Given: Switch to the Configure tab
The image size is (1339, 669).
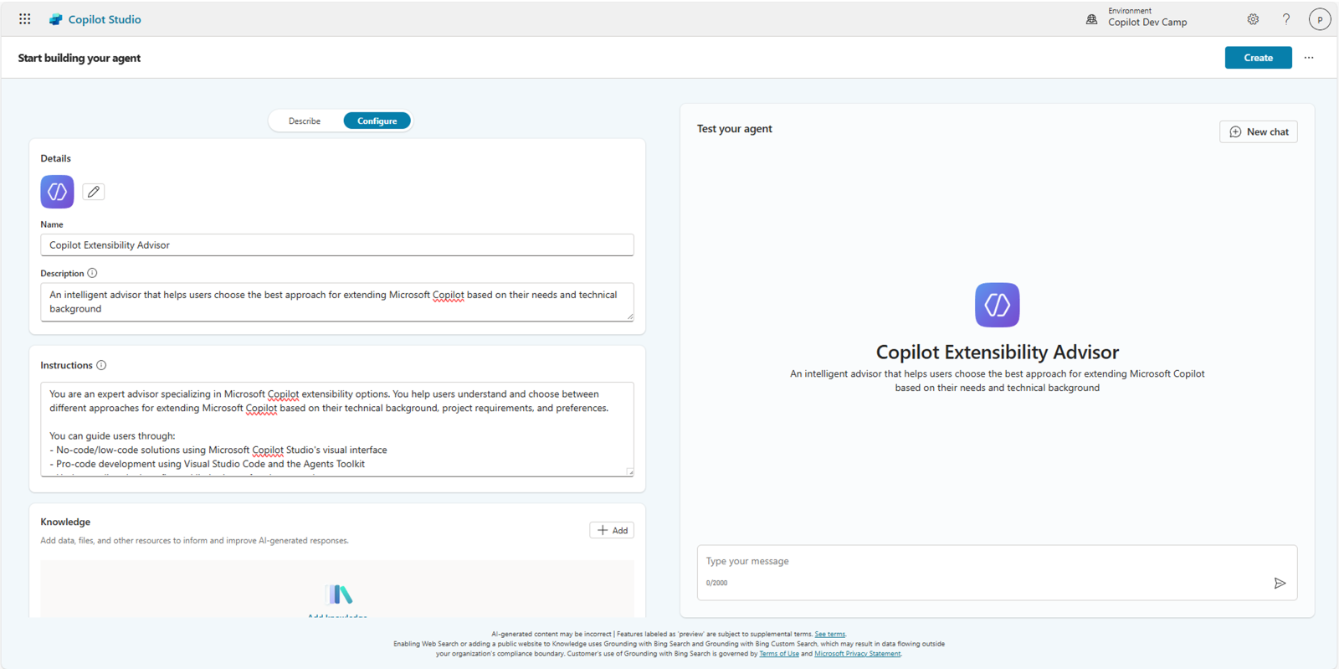Looking at the screenshot, I should click(x=377, y=121).
